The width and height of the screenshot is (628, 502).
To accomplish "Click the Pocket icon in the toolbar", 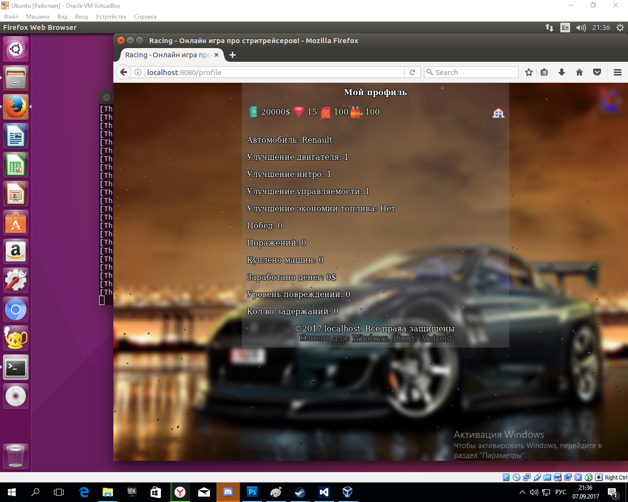I will point(597,72).
